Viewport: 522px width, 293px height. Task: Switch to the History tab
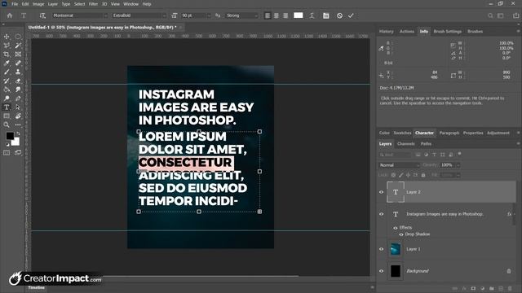tap(386, 31)
